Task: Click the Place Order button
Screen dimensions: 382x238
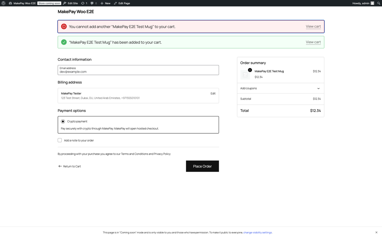Action: 202,166
